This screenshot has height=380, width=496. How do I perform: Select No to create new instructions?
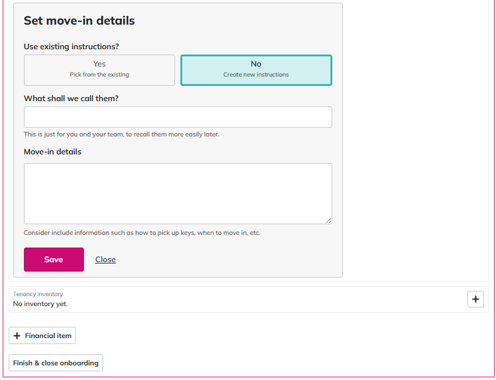(256, 70)
